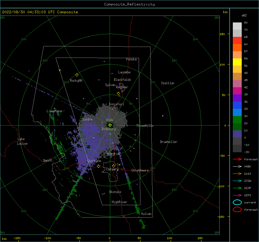259x242 pixels.
Task: Pick the bright yellow 51 dBZ swatch
Action: 237,62
